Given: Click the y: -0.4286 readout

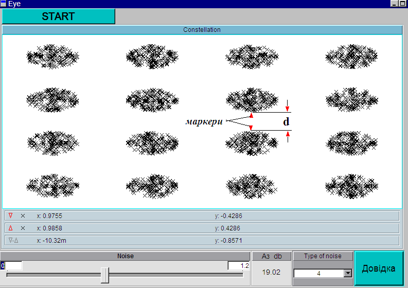Looking at the screenshot, I should [228, 216].
